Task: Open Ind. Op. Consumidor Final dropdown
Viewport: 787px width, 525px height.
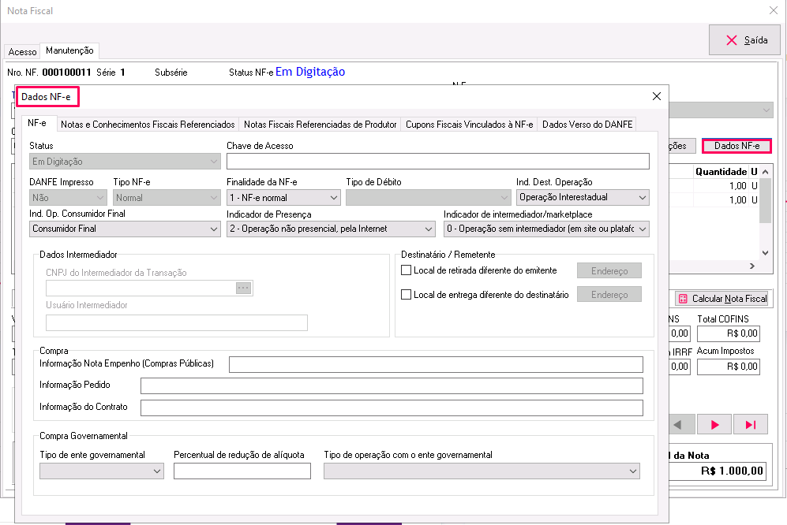Action: [213, 229]
